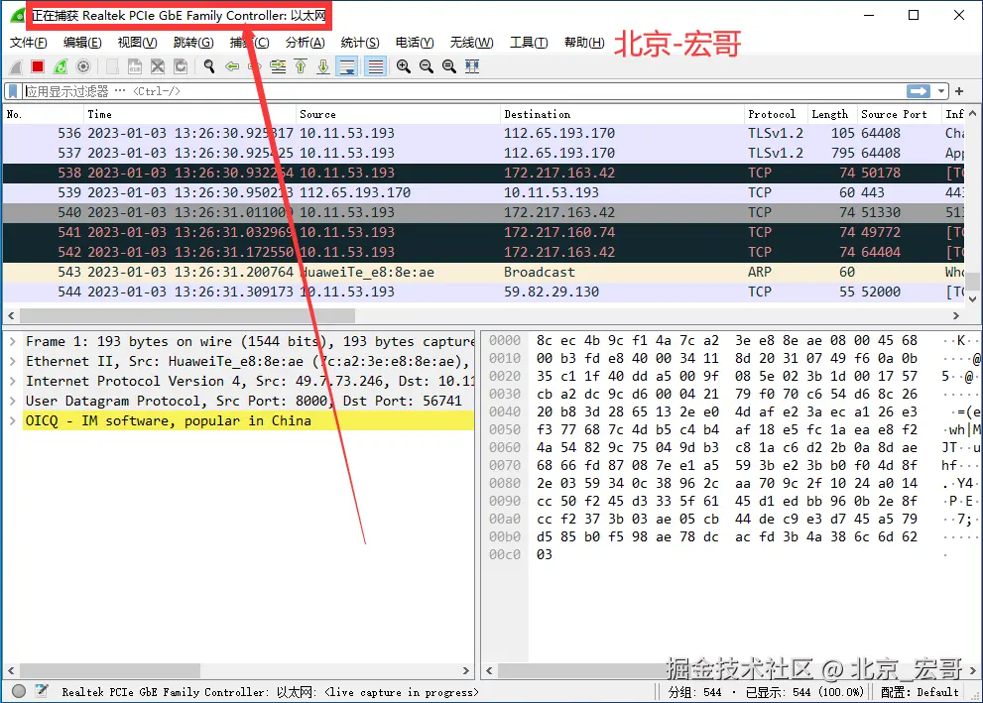Restart the current capture with the green fin icon
Image resolution: width=983 pixels, height=703 pixels.
[61, 66]
